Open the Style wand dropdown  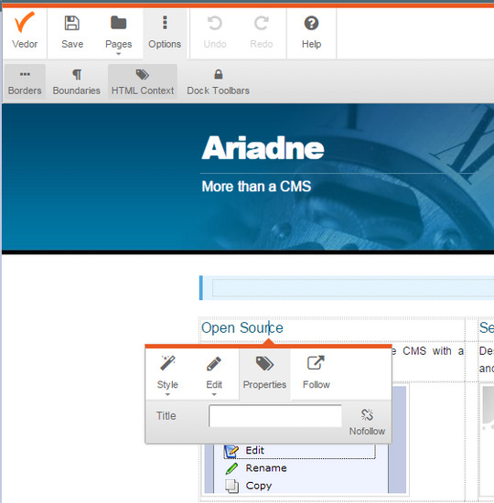click(167, 374)
